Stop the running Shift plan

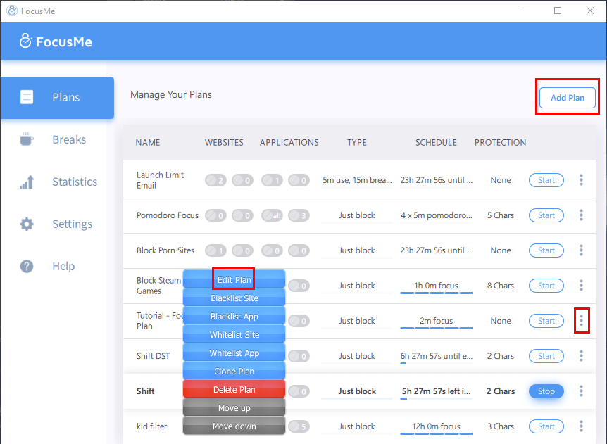click(x=546, y=391)
